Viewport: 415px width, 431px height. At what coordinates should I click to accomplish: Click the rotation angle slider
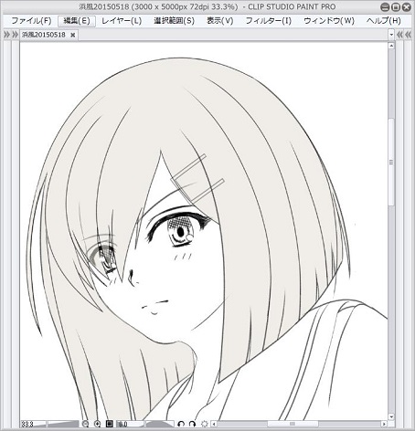click(160, 424)
